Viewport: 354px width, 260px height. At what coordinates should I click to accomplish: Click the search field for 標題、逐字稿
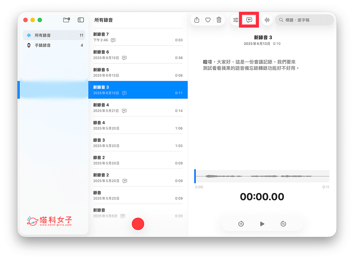(x=304, y=20)
